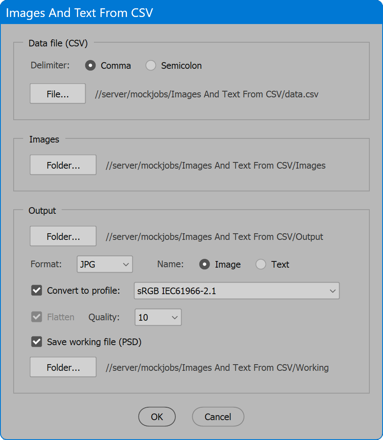Open the sRGB IEC61966-2.1 profile dropdown
Screen dimensions: 383x440
tap(237, 291)
